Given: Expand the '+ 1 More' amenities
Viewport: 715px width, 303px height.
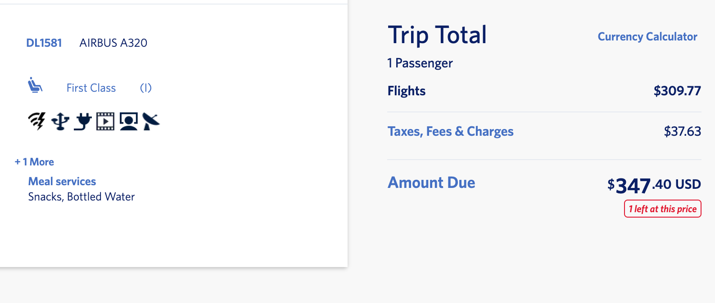Looking at the screenshot, I should click(34, 162).
